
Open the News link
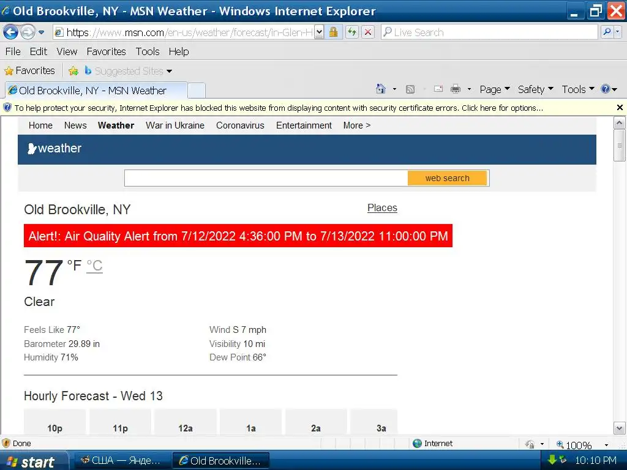75,125
